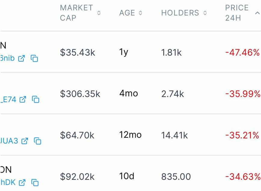The height and width of the screenshot is (191, 261).
Task: Copy the address ending in E74
Action: (x=36, y=99)
